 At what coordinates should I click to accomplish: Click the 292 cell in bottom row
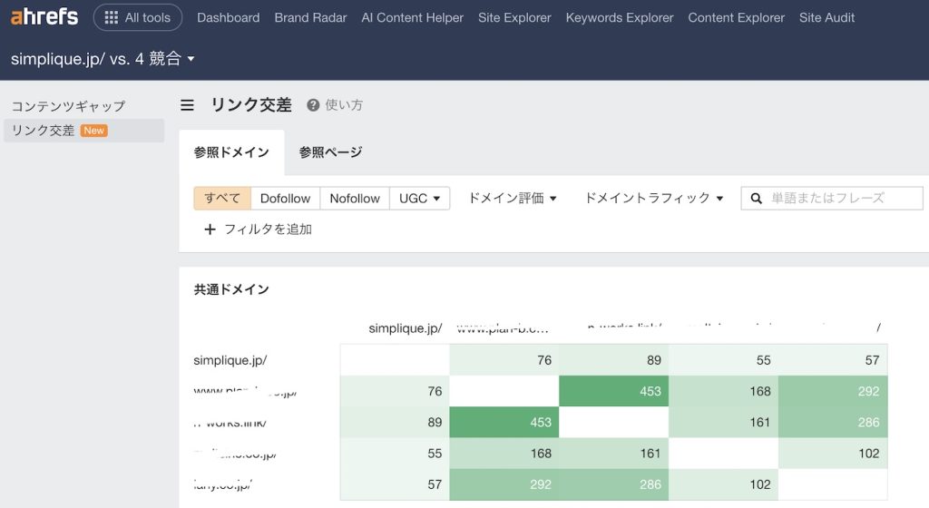click(504, 484)
